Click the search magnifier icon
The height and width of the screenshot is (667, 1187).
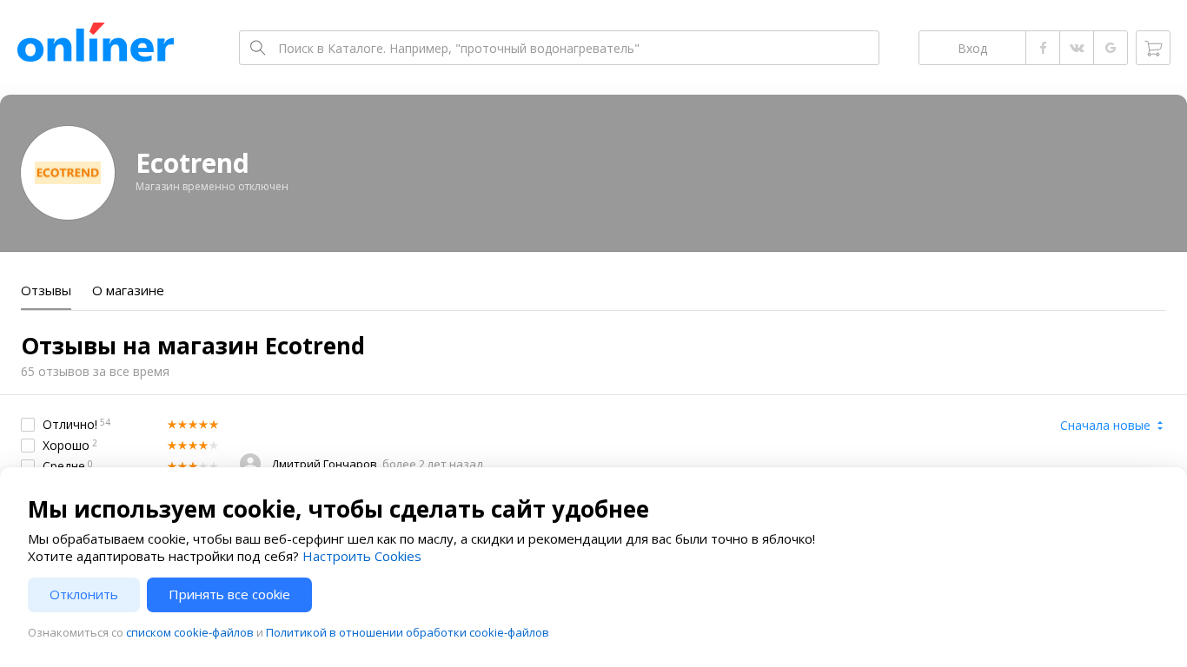257,48
